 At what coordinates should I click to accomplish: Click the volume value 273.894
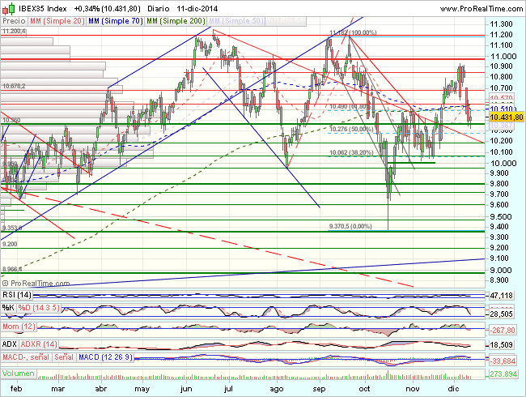pyautogui.click(x=503, y=374)
